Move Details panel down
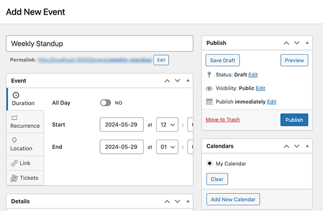Image resolution: width=323 pixels, height=211 pixels. click(177, 202)
